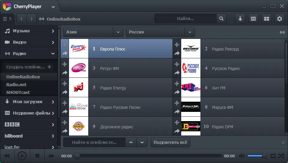This screenshot has width=288, height=163.
Task: Select OnlineRadioBox in the sidebar
Action: [x=29, y=77]
